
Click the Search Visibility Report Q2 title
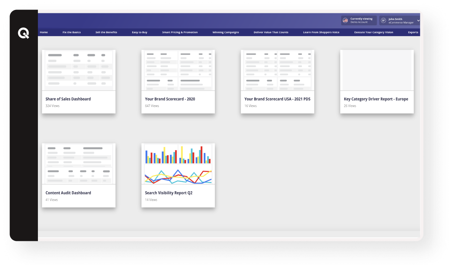169,193
